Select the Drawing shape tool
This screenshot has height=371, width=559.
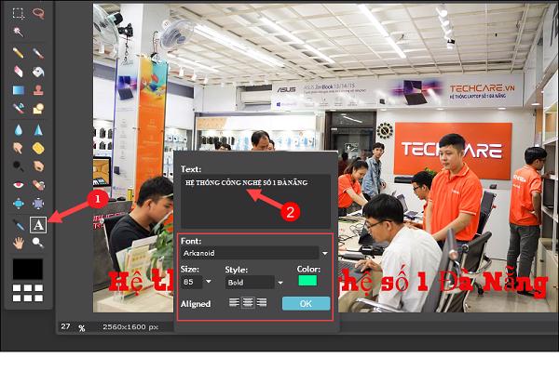coord(38,109)
